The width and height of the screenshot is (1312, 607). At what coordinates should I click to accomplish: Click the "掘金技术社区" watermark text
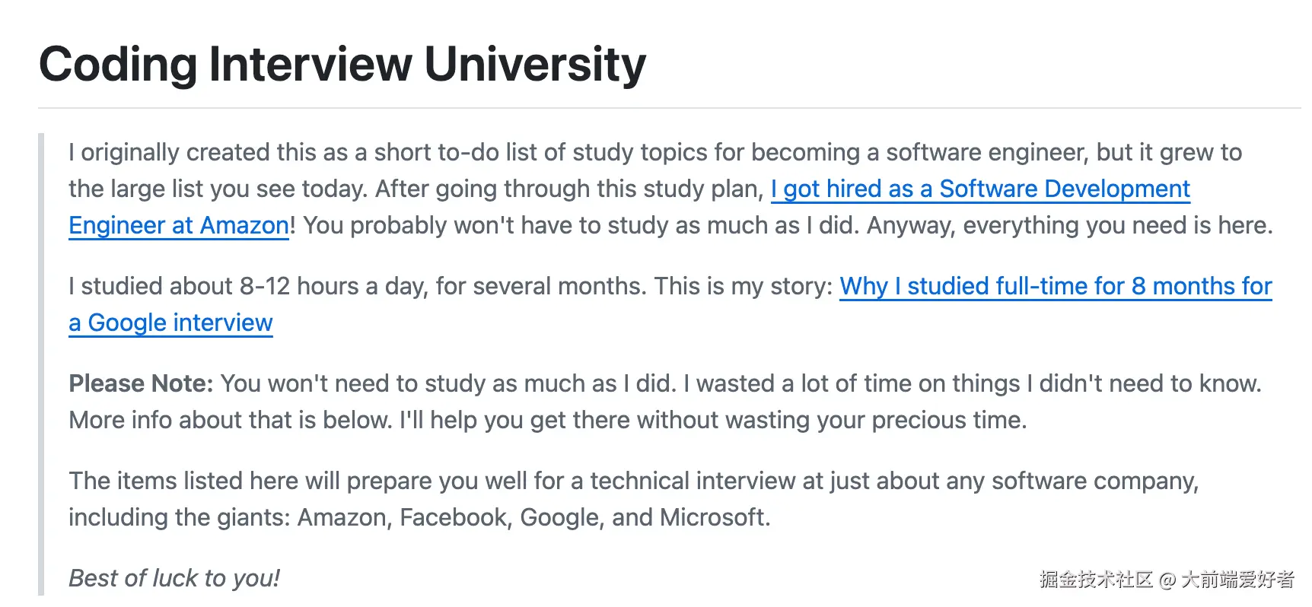pyautogui.click(x=1095, y=580)
